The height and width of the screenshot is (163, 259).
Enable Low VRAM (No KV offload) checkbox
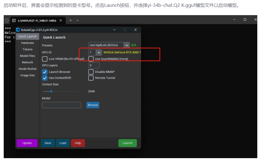pos(45,59)
